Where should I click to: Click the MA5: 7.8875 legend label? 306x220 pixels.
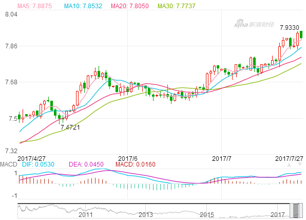click(34, 6)
